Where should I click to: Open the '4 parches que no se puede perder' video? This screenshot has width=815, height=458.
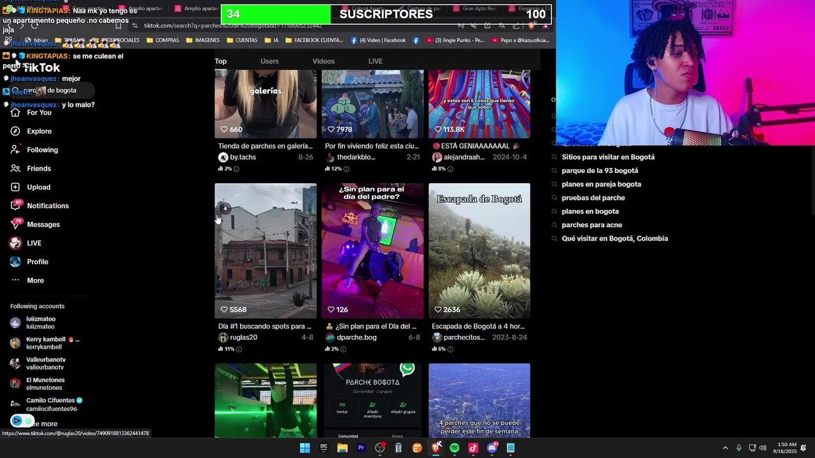tap(479, 401)
